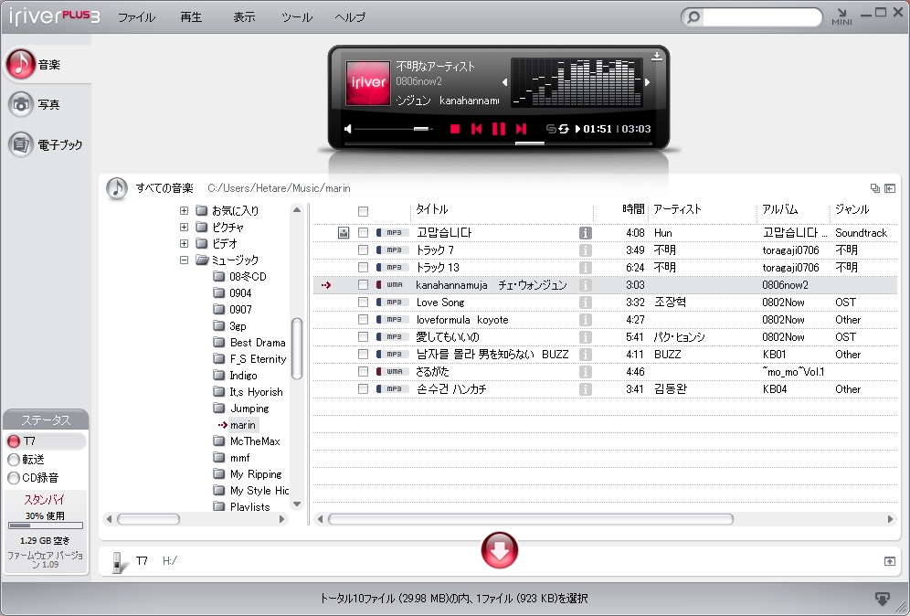Expand the お気に入り folder
Screen dimensions: 910x616
pyautogui.click(x=184, y=211)
